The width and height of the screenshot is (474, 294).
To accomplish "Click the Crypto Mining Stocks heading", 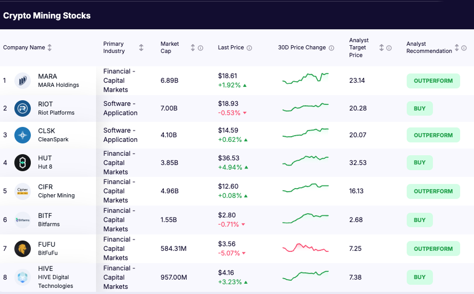I will [47, 15].
